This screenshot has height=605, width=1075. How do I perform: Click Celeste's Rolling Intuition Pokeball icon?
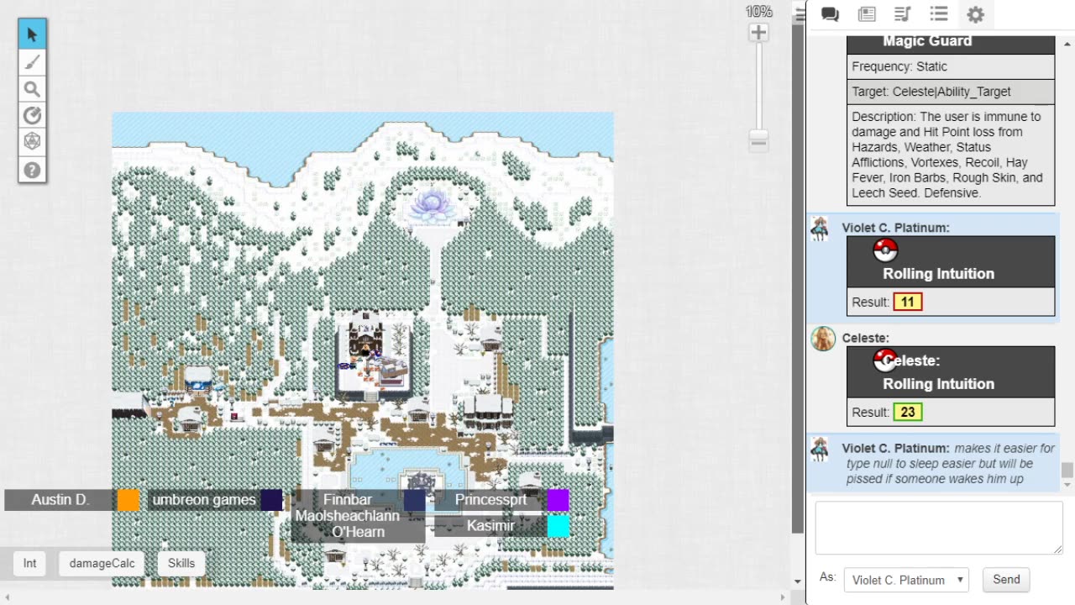885,360
